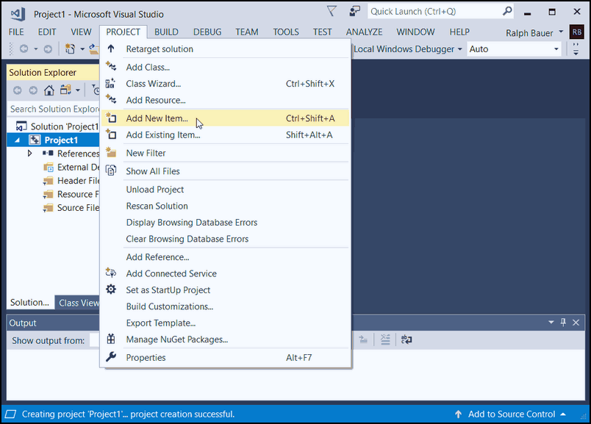Pin the Output panel with auto-hide icon
Screen dimensions: 591x424
(x=563, y=323)
